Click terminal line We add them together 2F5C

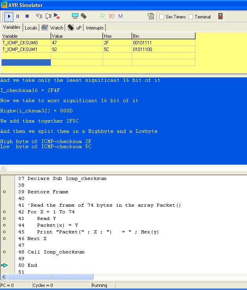tap(39, 121)
